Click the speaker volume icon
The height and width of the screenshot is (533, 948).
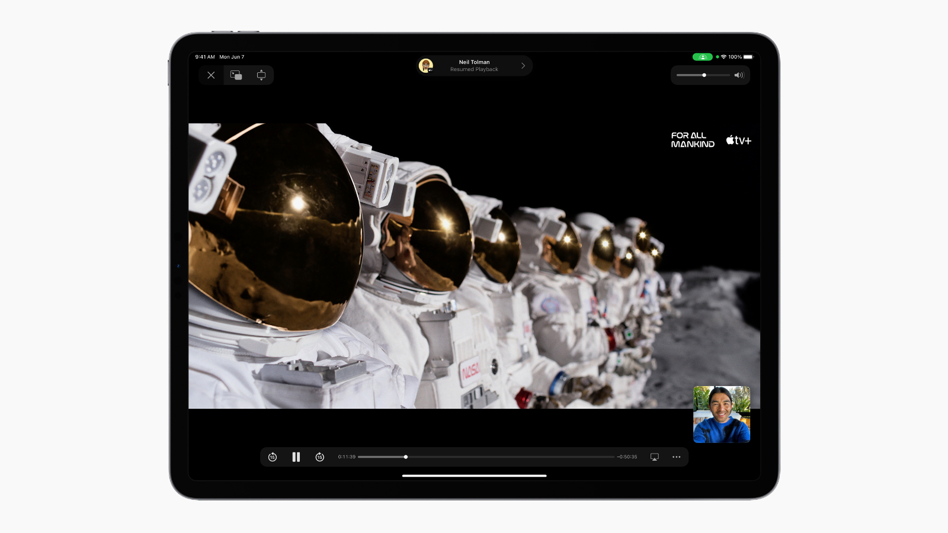point(739,75)
